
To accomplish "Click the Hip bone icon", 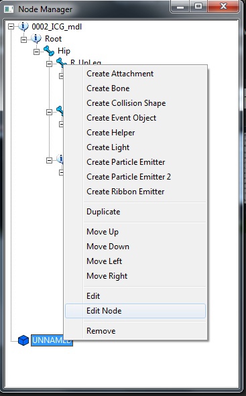I will (x=49, y=51).
